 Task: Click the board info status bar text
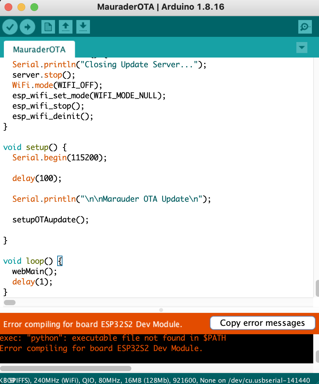tap(155, 380)
